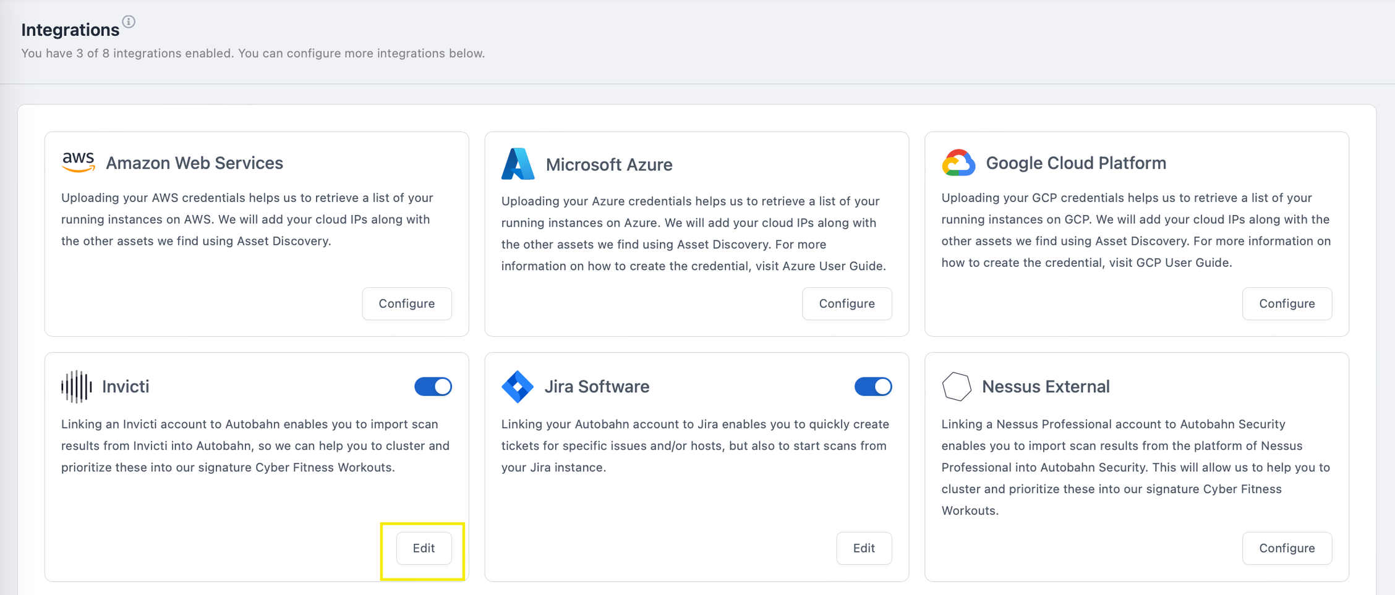Click the Integrations info icon
1395x595 pixels.
pyautogui.click(x=129, y=22)
